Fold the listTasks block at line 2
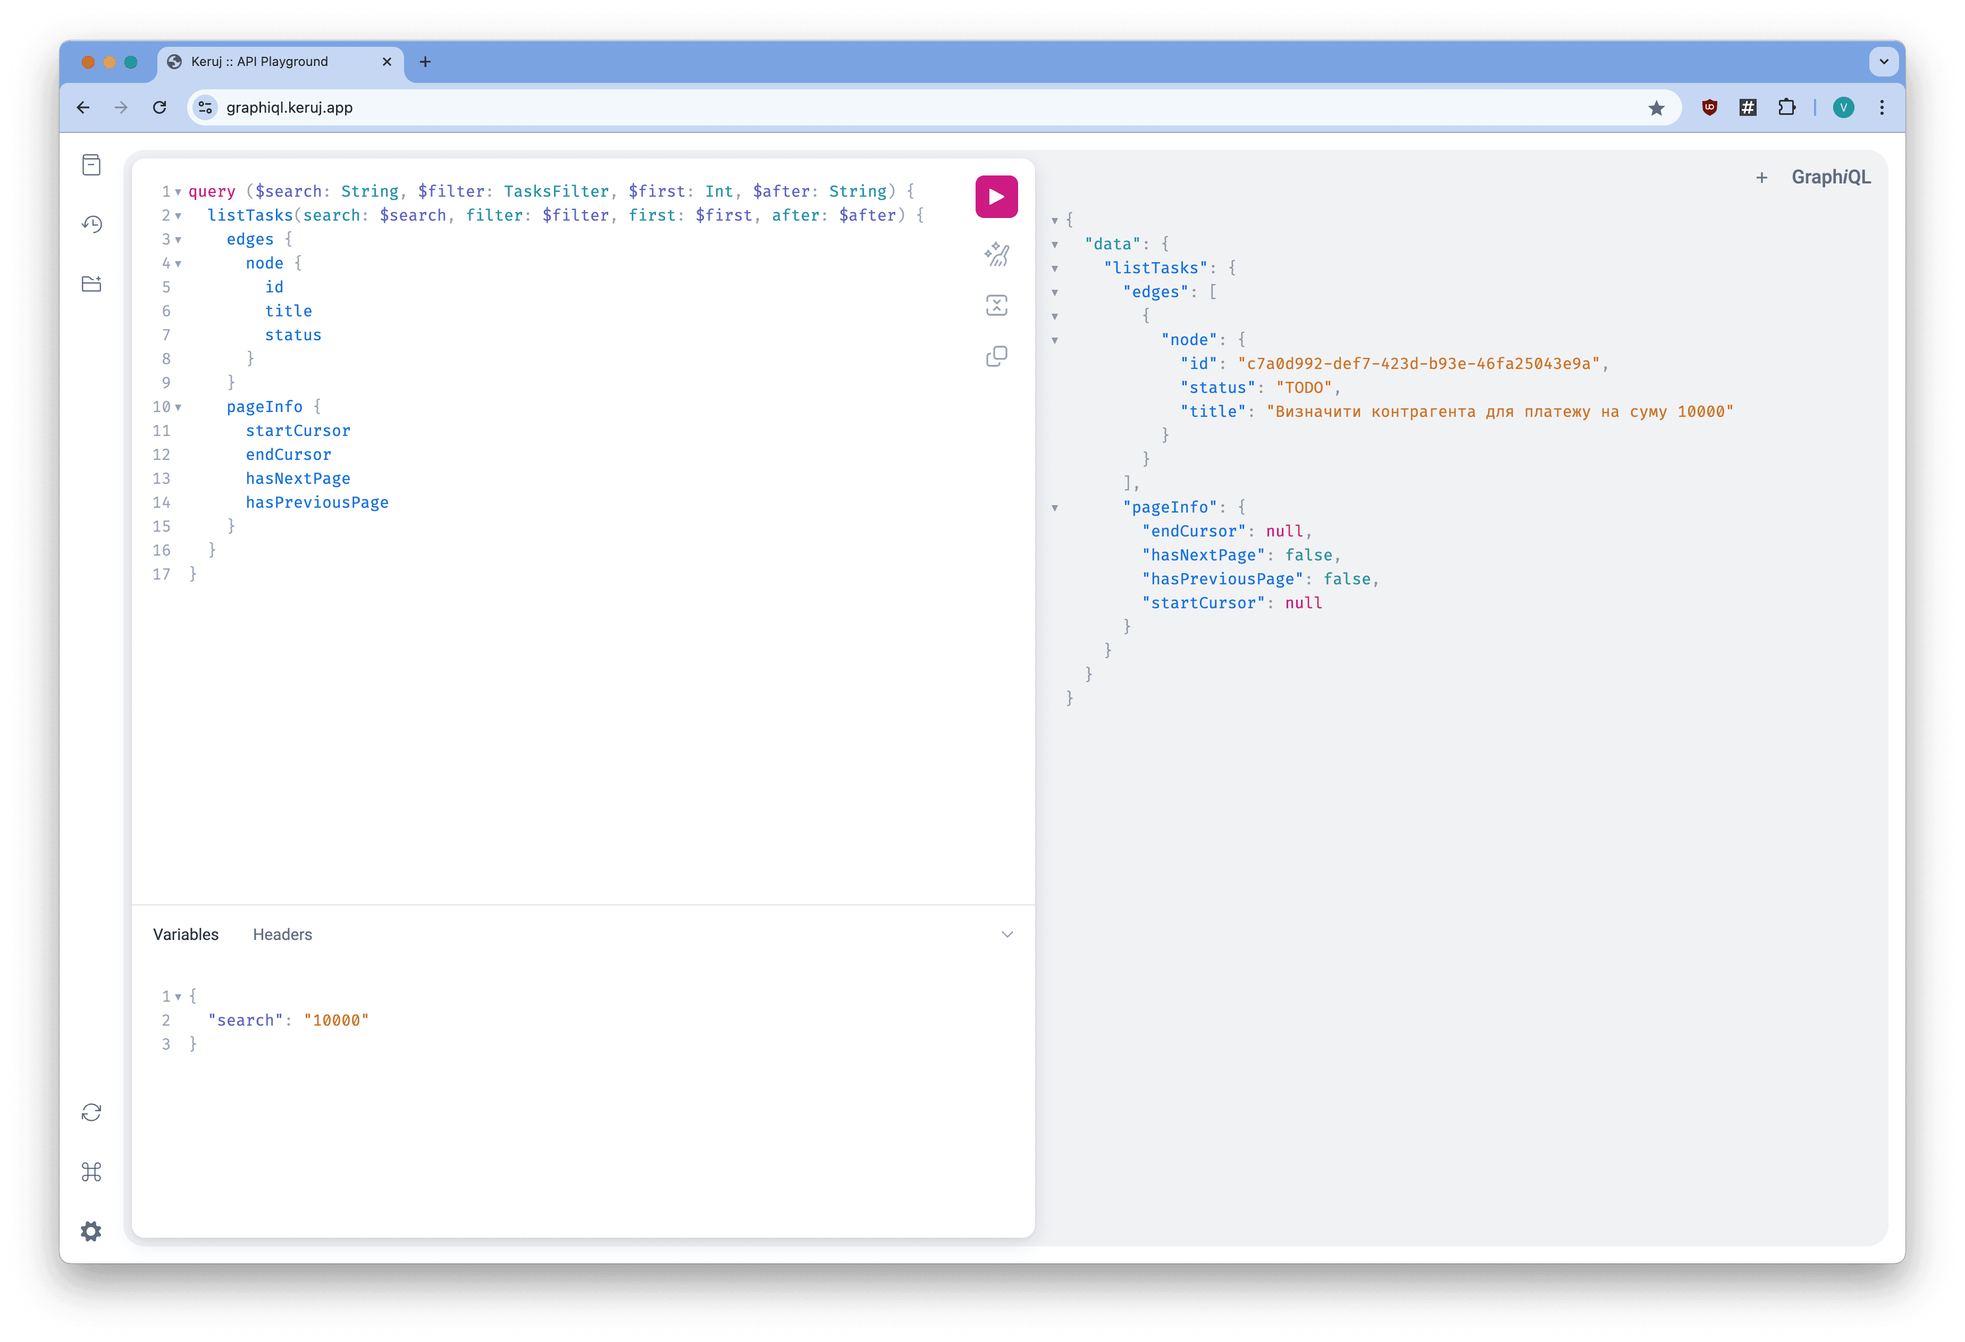Screen dimensions: 1965x1342 pyautogui.click(x=179, y=216)
